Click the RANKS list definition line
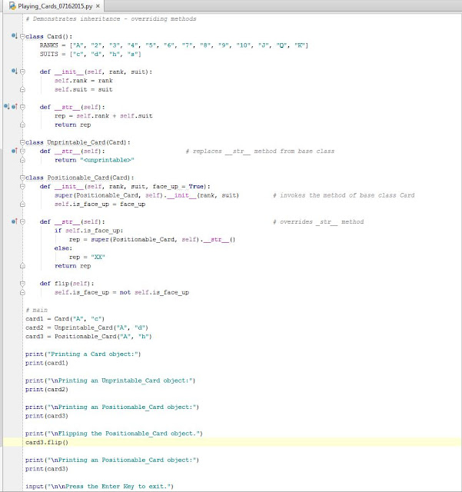 (x=174, y=45)
